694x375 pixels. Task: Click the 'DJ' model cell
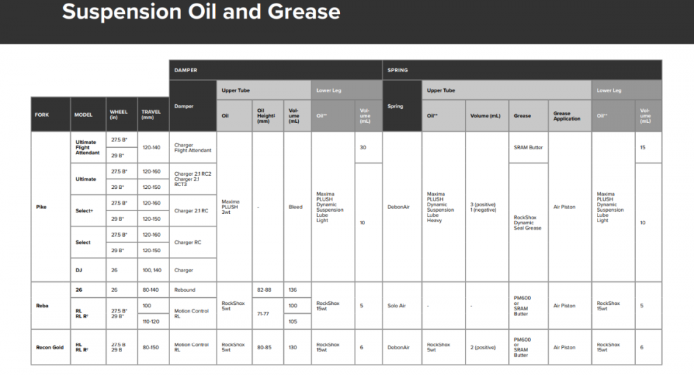(88, 270)
